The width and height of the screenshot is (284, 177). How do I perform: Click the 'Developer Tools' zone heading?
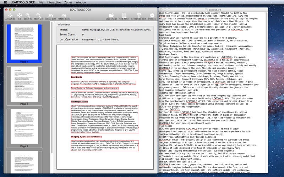[x=79, y=102]
